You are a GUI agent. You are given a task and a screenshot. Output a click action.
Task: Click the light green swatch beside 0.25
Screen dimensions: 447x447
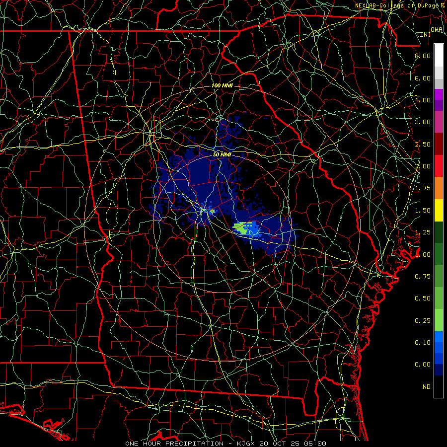(439, 320)
